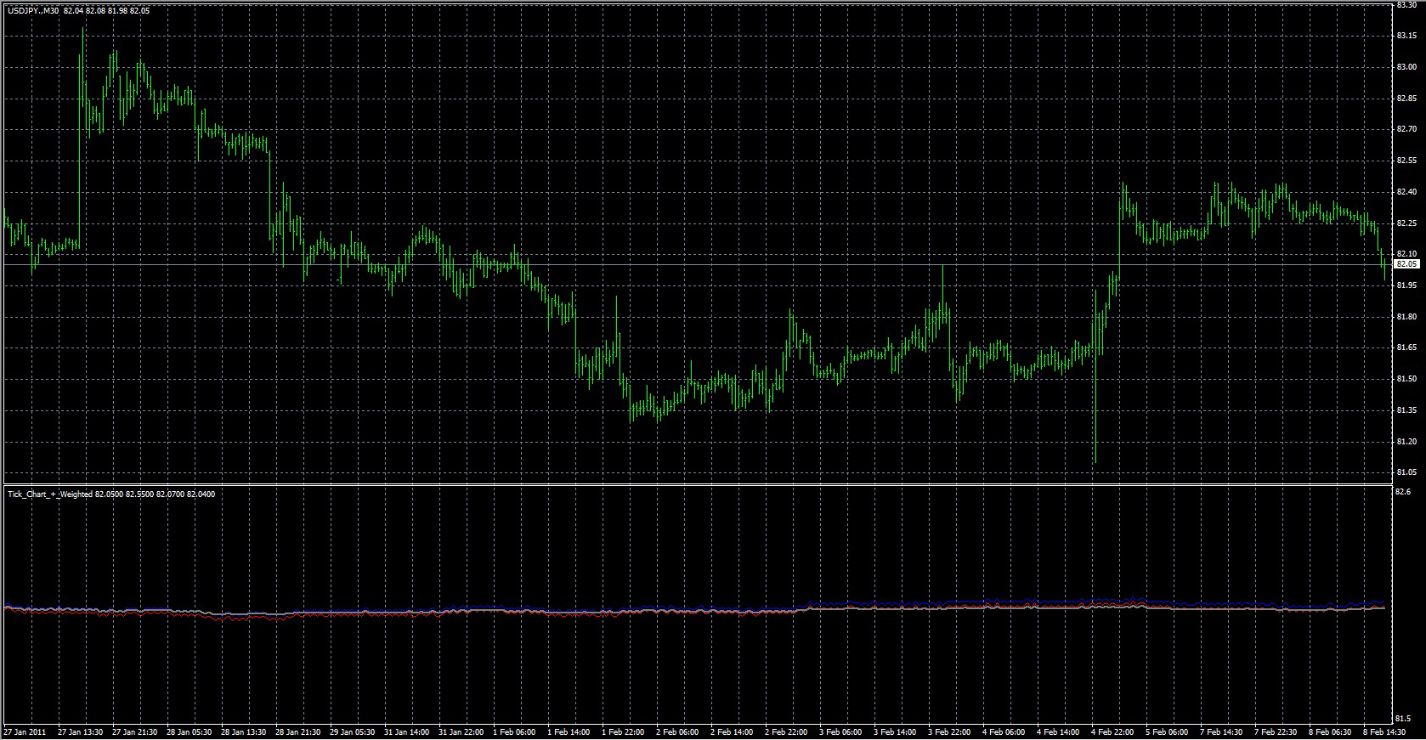Pick the 3 Feb 06:00 time label
The width and height of the screenshot is (1426, 740).
pos(841,732)
